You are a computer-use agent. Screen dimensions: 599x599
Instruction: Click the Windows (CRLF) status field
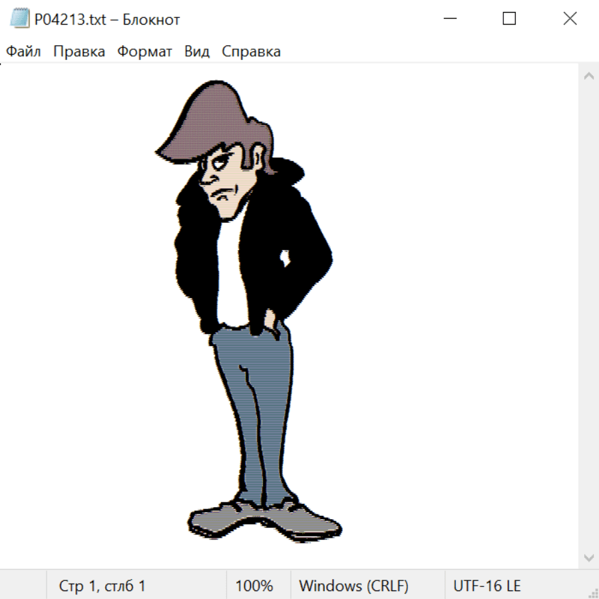(353, 586)
